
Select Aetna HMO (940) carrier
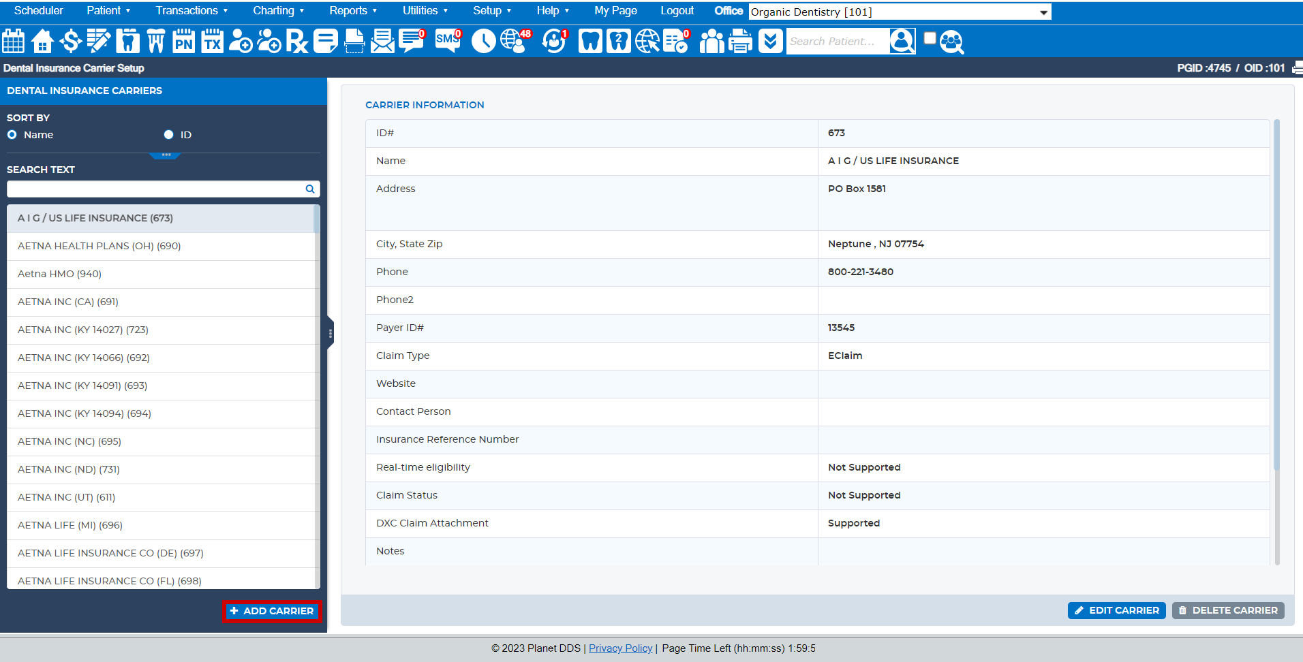pos(160,274)
